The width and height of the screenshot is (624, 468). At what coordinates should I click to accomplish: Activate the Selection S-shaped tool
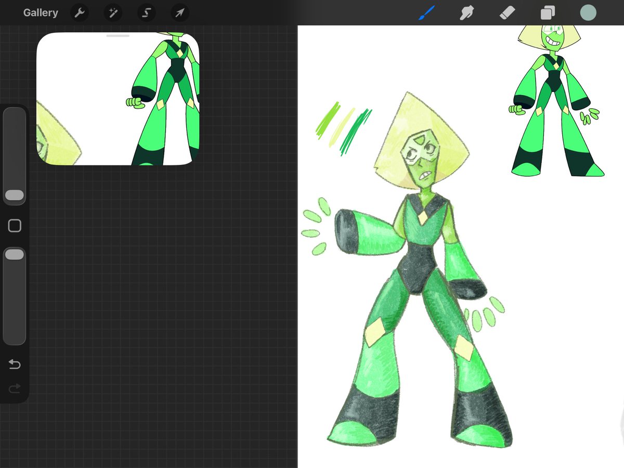[x=146, y=12]
